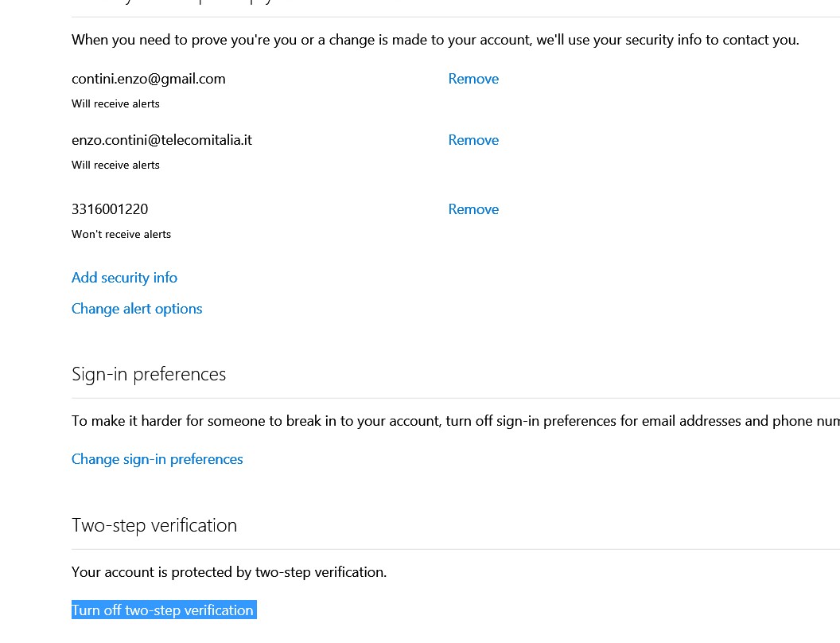The image size is (840, 643).
Task: Click "Will receive alerts" under the telecomitalia address
Action: coord(115,165)
